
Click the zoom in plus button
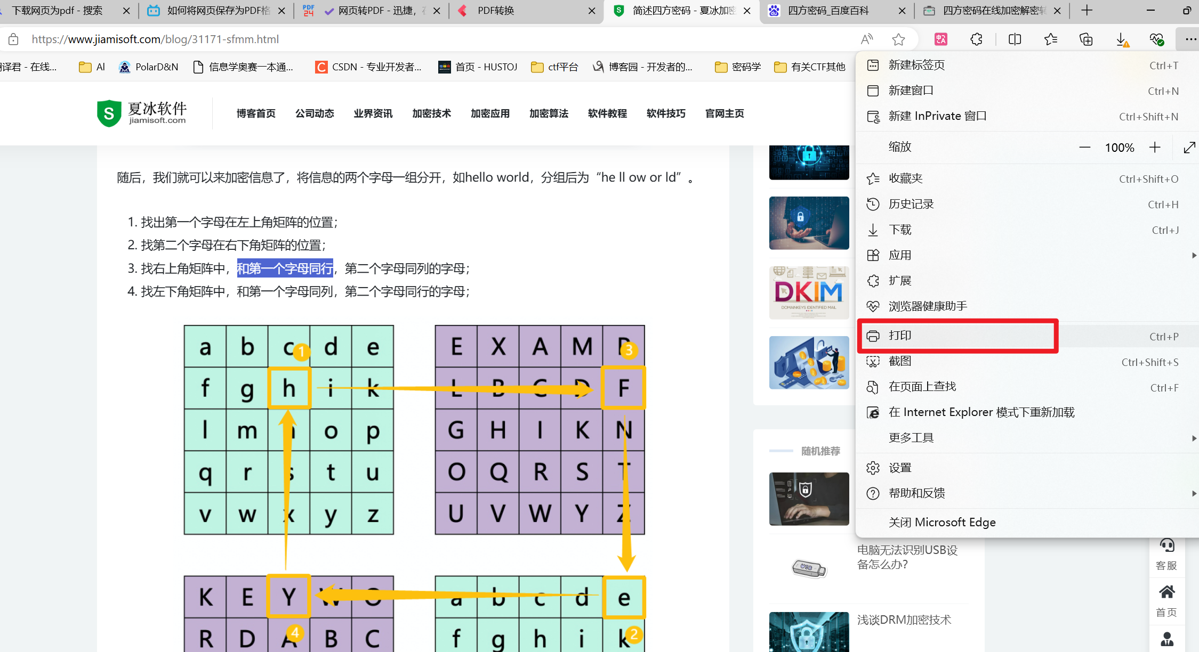[x=1155, y=148]
